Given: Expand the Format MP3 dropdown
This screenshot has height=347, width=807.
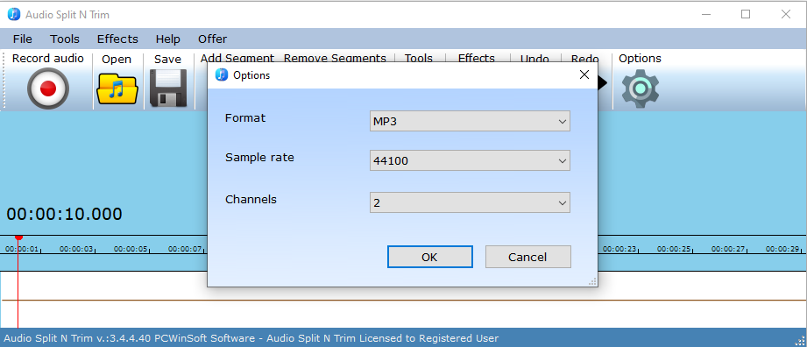Looking at the screenshot, I should (470, 122).
